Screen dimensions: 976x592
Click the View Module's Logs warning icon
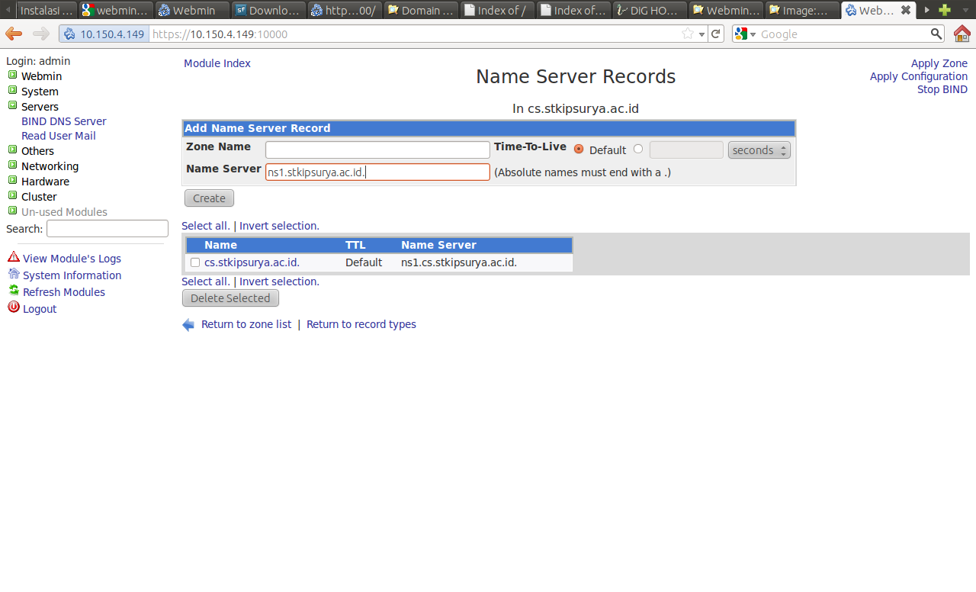(x=14, y=257)
